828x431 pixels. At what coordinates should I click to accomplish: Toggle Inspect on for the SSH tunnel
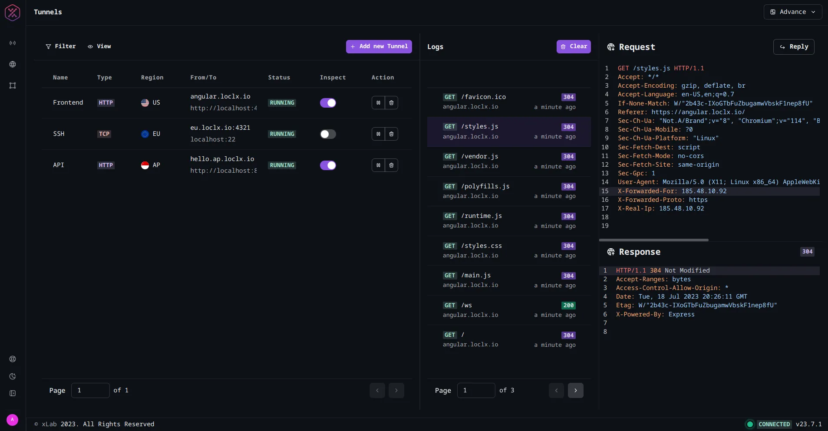pos(328,134)
